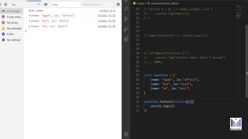Image resolution: width=248 pixels, height=139 pixels.
Task: Click the console.log(el) code line
Action: pyautogui.click(x=162, y=106)
